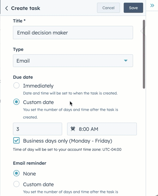Click the vertical scrollbar thumb
Screen dimensions: 158x196
pos(144,54)
